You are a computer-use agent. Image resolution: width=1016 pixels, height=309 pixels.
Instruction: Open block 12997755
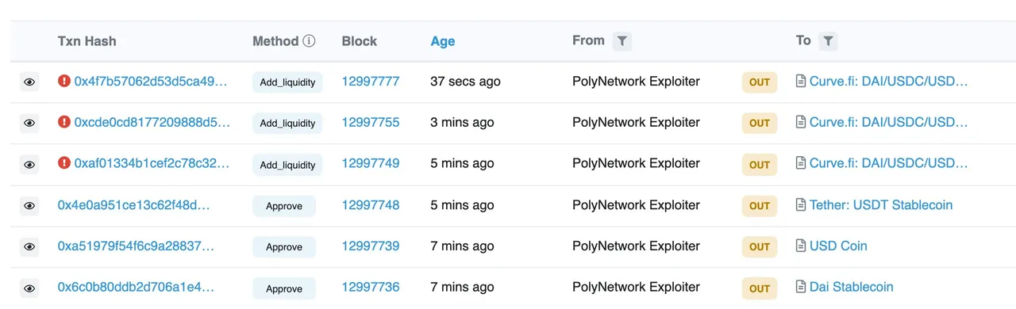pyautogui.click(x=371, y=122)
